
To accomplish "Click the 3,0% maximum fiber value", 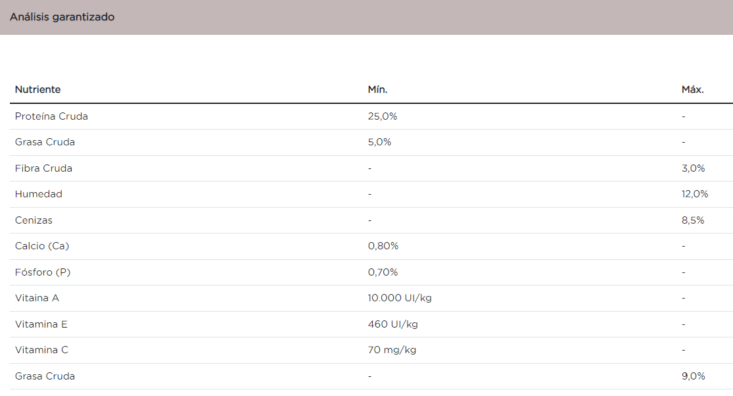I will coord(693,168).
